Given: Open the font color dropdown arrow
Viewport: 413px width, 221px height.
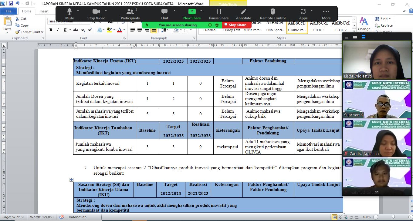Looking at the screenshot, I should tap(124, 30).
